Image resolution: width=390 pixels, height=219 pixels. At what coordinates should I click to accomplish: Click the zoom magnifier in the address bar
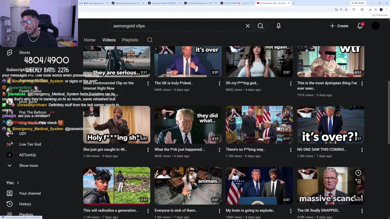click(x=341, y=9)
